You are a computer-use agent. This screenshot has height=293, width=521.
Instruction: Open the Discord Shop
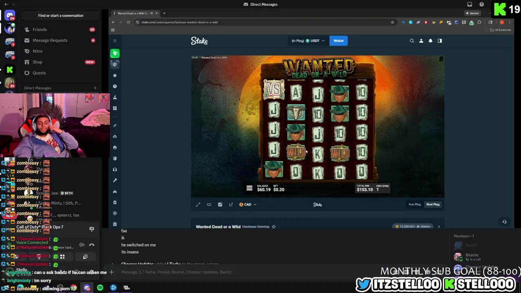tap(61, 62)
